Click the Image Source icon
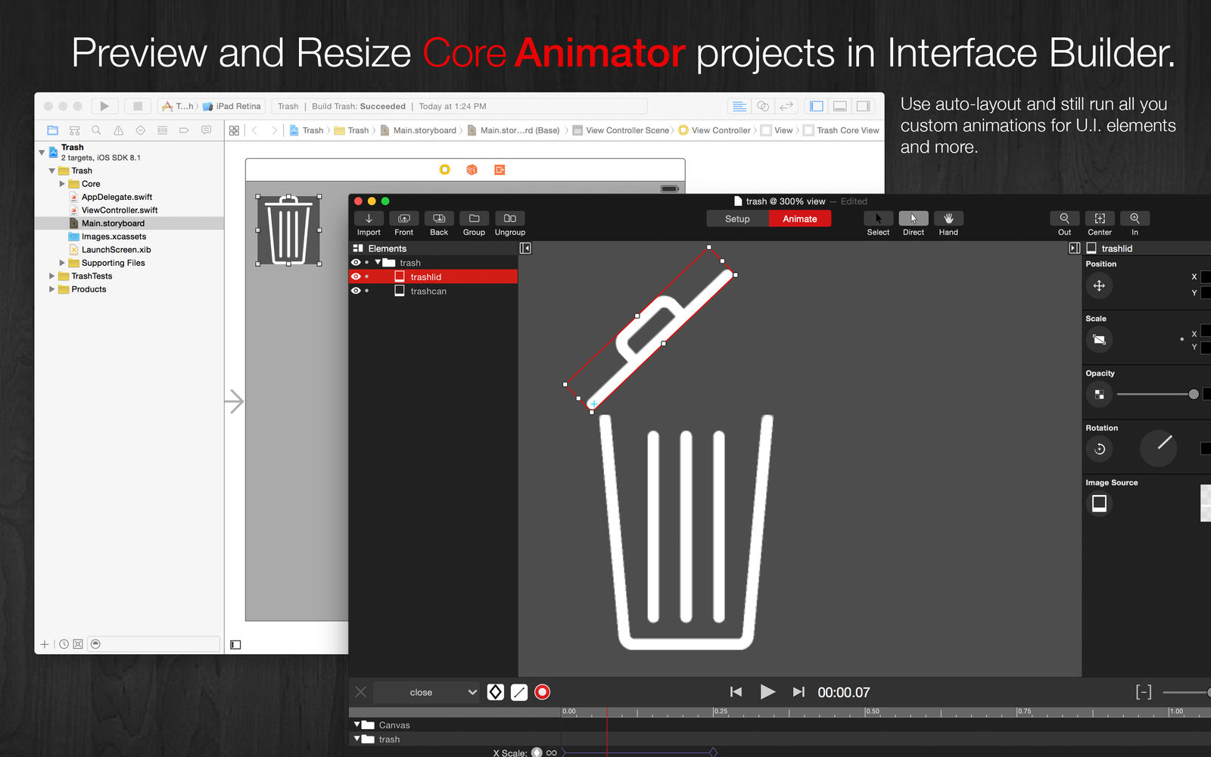Viewport: 1211px width, 757px height. [x=1099, y=503]
